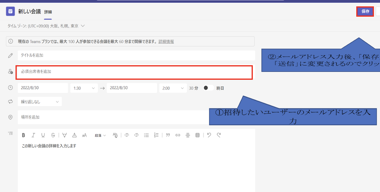Click the pencil icon beside the title field
This screenshot has height=192, width=380.
[x=11, y=56]
